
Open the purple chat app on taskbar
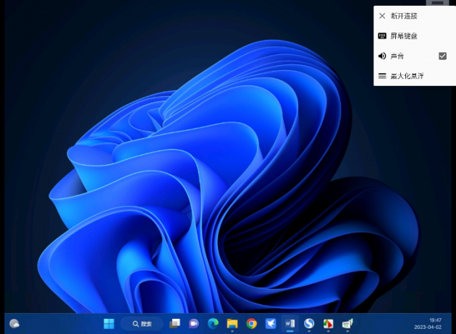click(194, 323)
